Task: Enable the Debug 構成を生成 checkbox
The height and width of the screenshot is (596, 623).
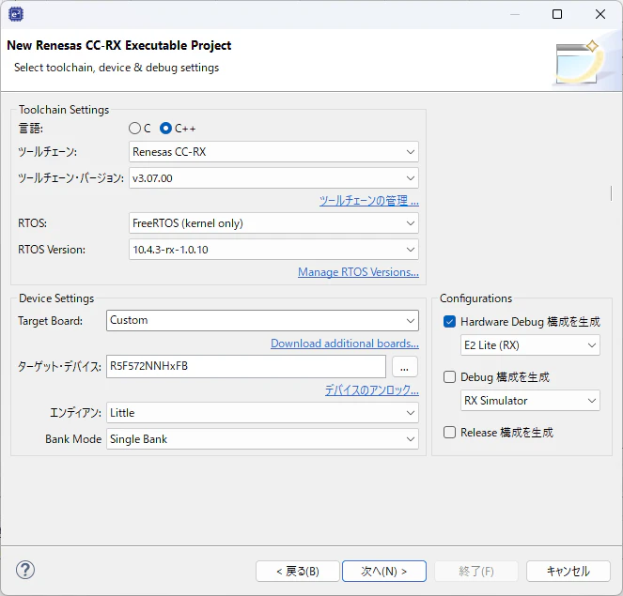Action: click(x=449, y=376)
